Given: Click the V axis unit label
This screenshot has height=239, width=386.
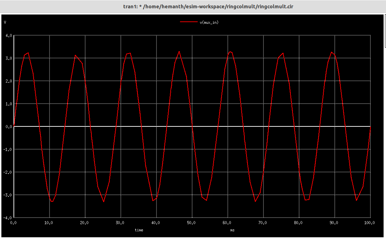Looking at the screenshot, I should (x=5, y=22).
